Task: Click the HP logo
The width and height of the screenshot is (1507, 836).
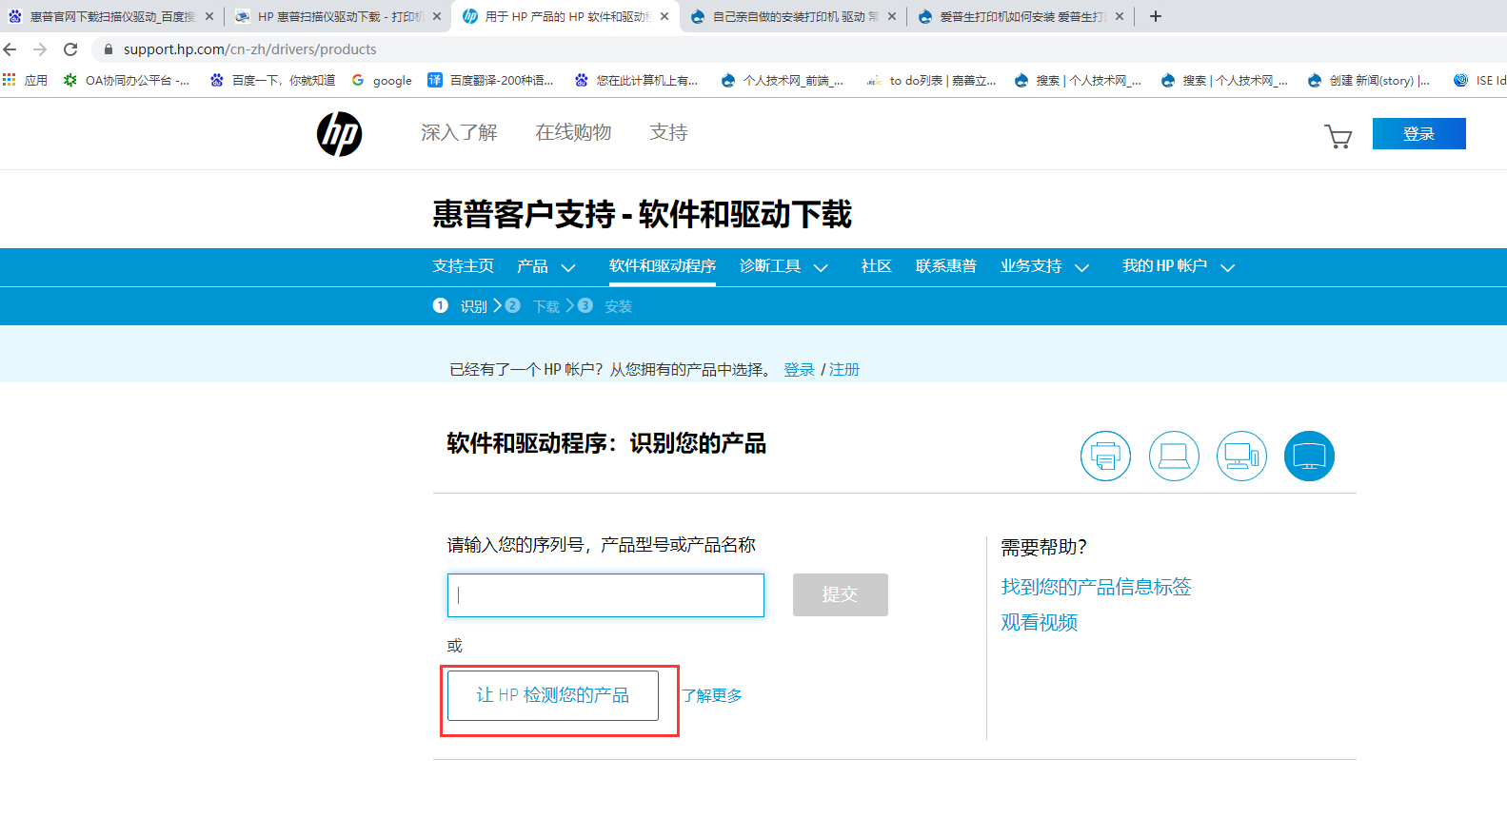Action: 339,134
